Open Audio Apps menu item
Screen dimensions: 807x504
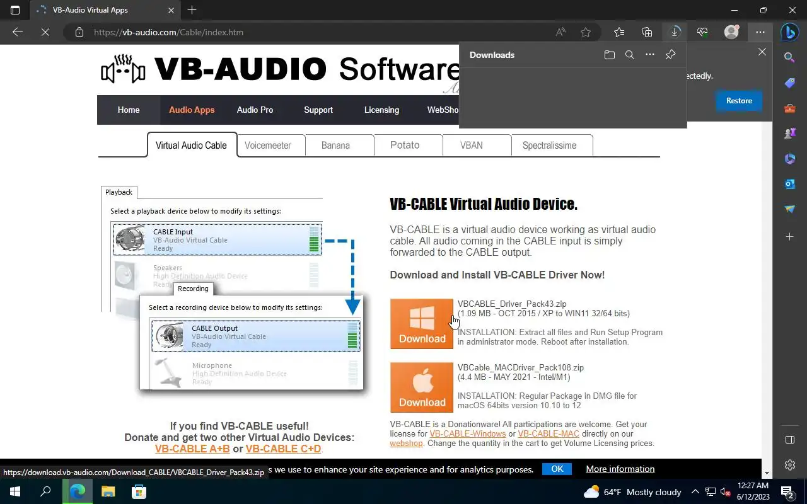192,110
